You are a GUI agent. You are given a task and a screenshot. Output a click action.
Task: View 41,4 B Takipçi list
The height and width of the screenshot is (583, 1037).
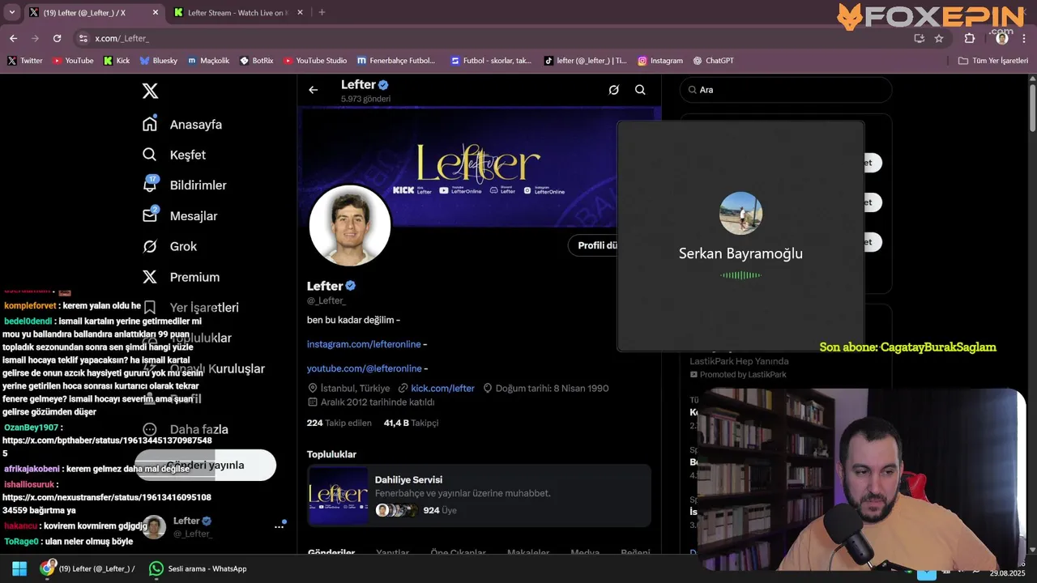pyautogui.click(x=411, y=423)
